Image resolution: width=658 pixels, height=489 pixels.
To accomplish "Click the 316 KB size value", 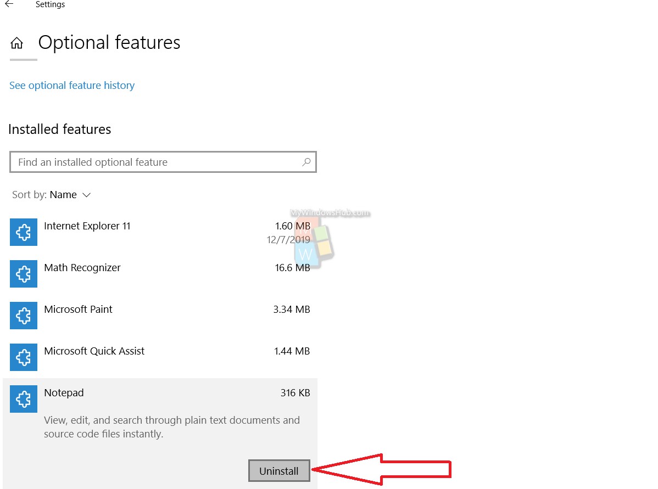I will pyautogui.click(x=295, y=393).
